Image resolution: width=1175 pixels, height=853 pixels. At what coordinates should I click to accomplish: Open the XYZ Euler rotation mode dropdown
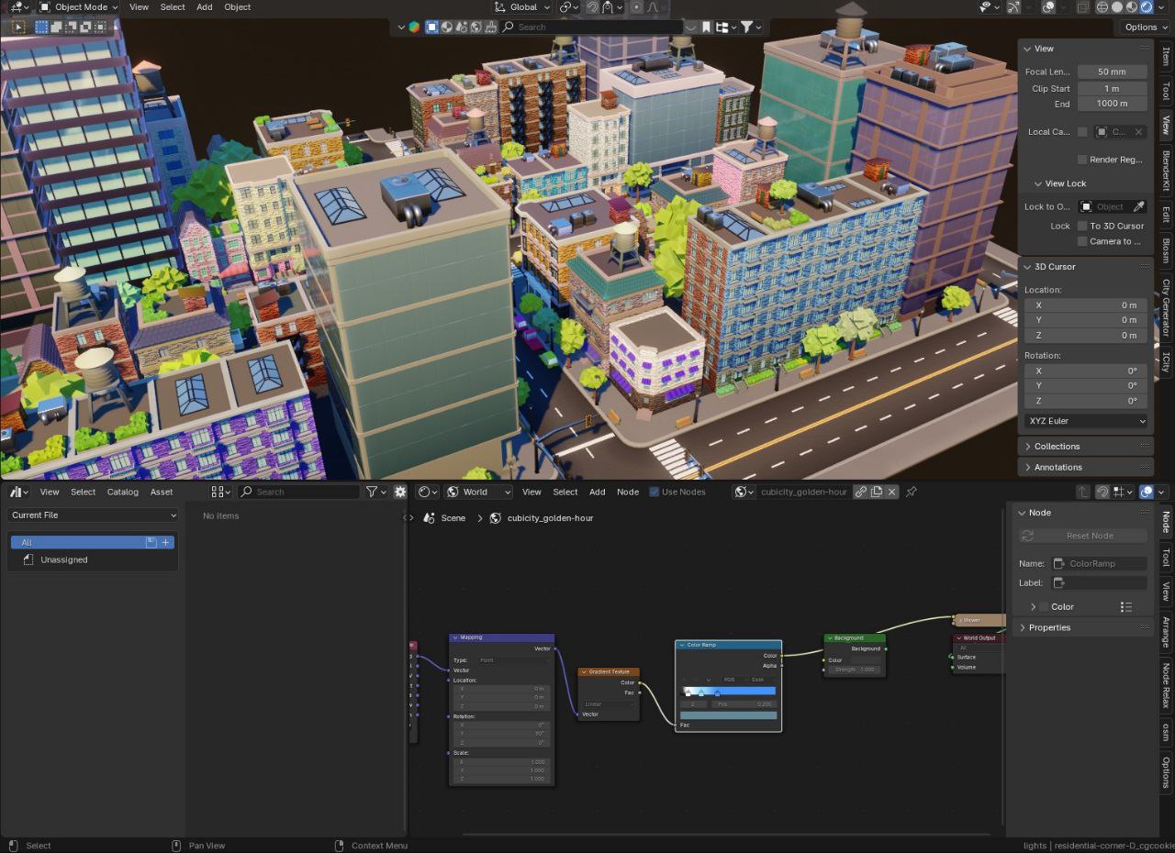[x=1086, y=421]
